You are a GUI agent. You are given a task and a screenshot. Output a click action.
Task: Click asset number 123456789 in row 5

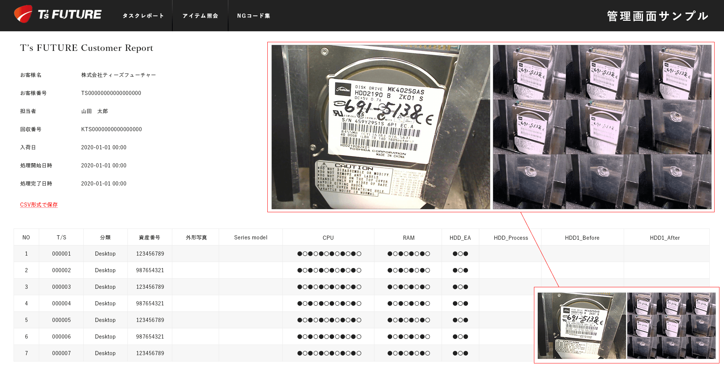point(150,320)
